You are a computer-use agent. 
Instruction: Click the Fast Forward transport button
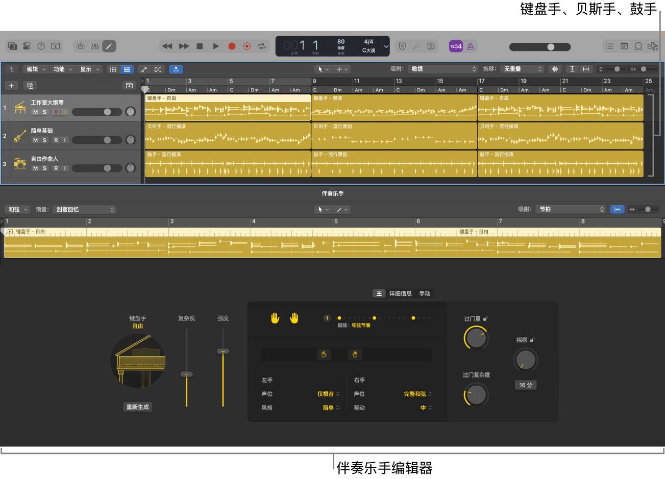[184, 46]
